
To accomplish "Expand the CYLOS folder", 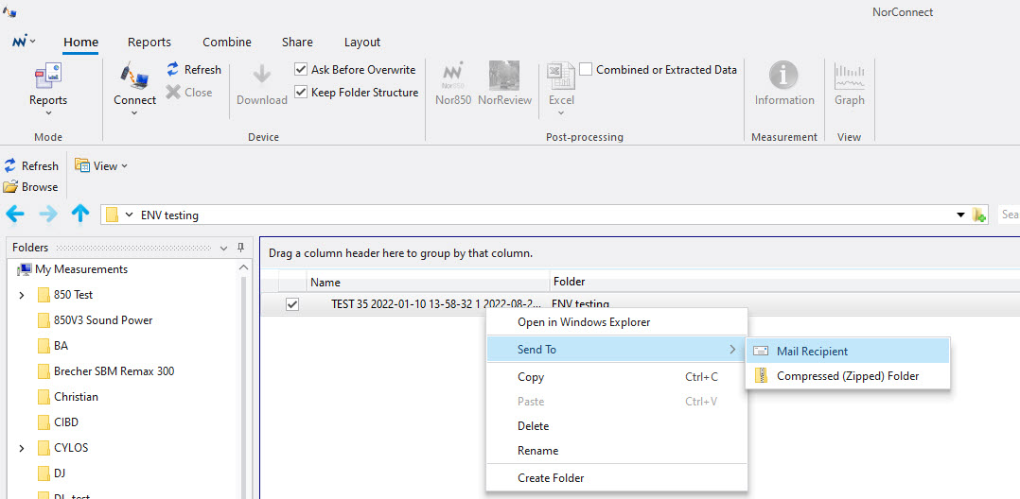I will tap(22, 448).
